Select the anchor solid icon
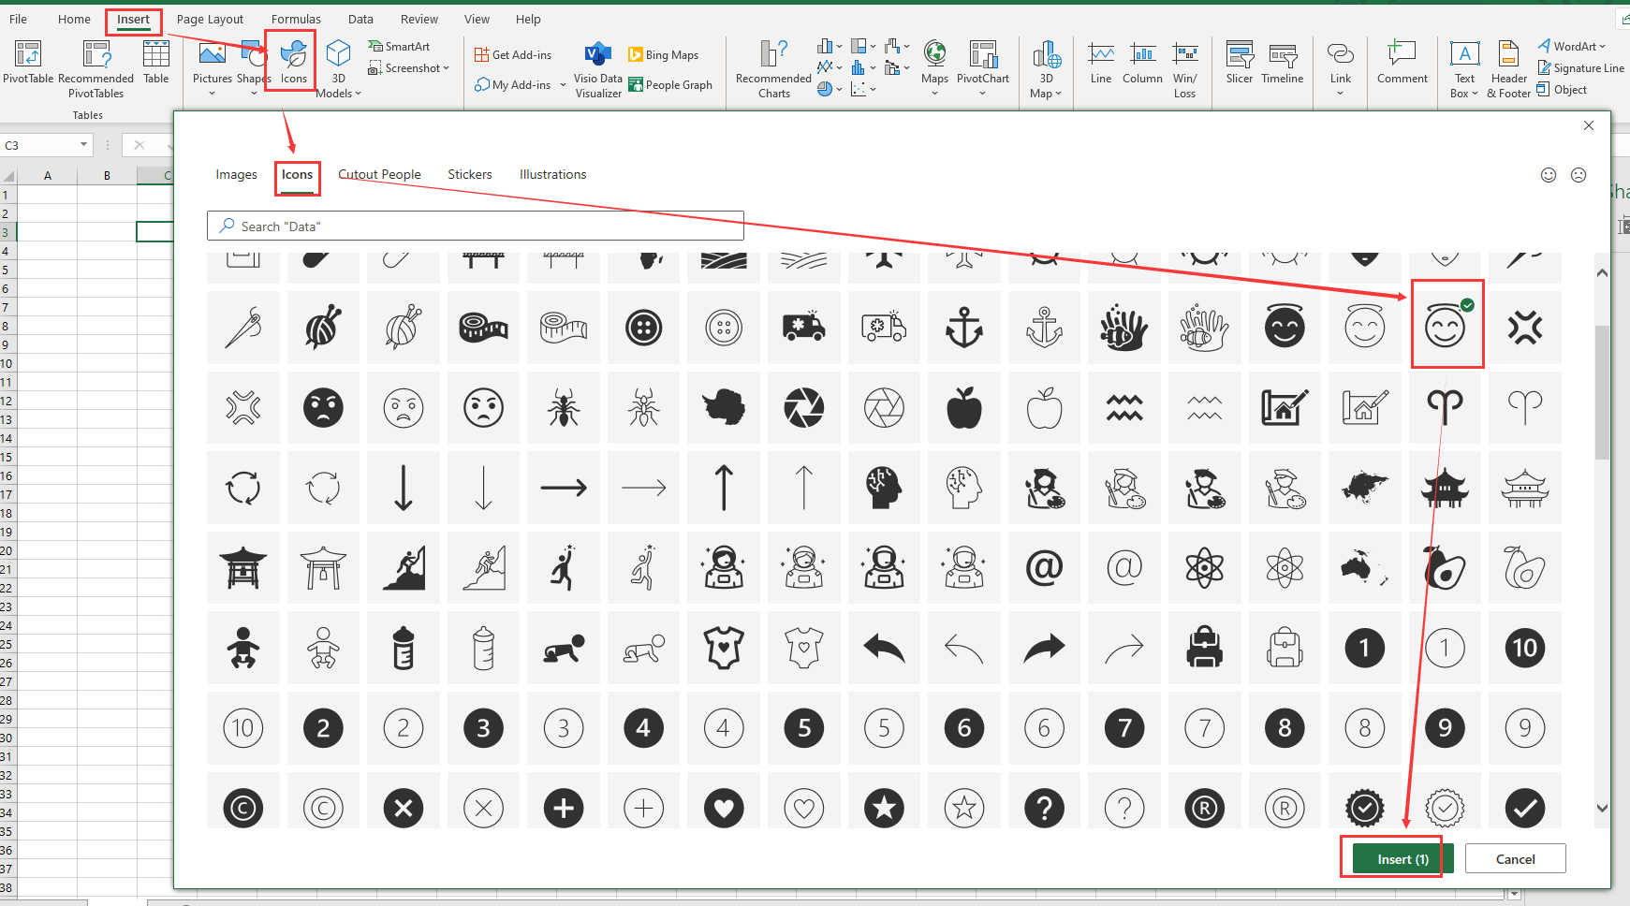This screenshot has height=906, width=1630. coord(963,329)
